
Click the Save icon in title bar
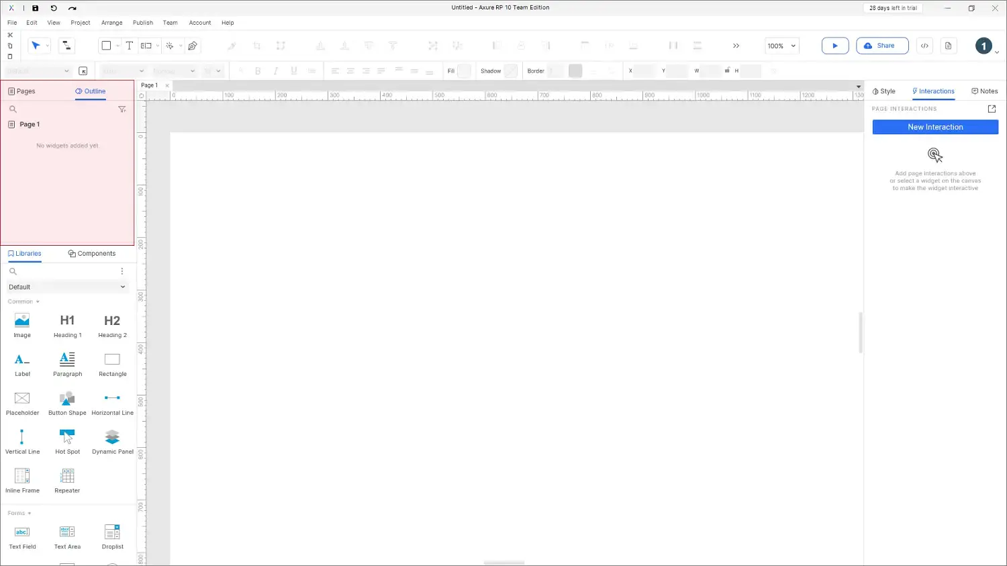(x=36, y=8)
